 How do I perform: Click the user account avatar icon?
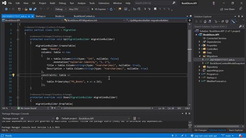click(x=214, y=3)
